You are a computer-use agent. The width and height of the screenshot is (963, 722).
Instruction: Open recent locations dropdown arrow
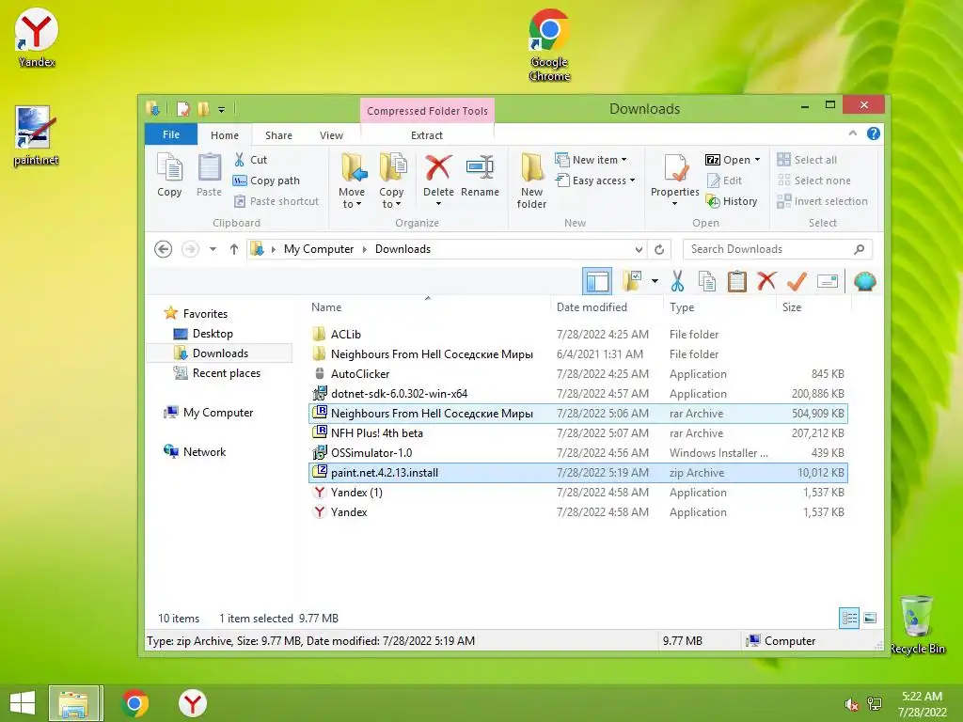(213, 249)
